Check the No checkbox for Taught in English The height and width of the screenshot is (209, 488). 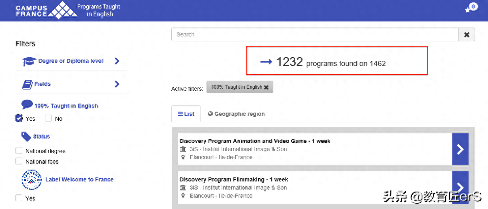[x=49, y=118]
